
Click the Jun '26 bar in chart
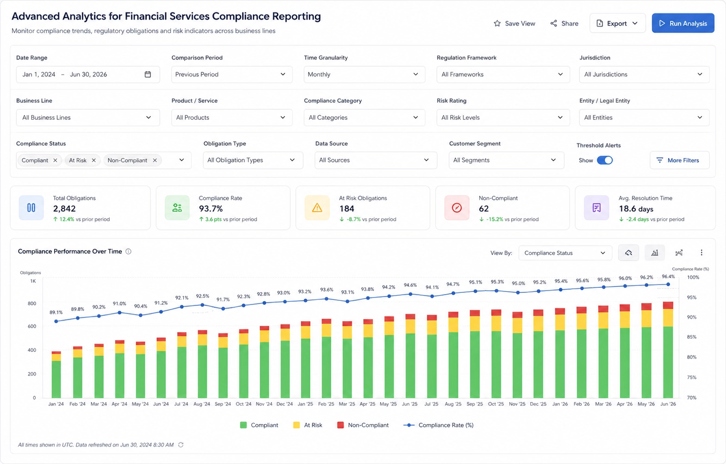pyautogui.click(x=668, y=350)
